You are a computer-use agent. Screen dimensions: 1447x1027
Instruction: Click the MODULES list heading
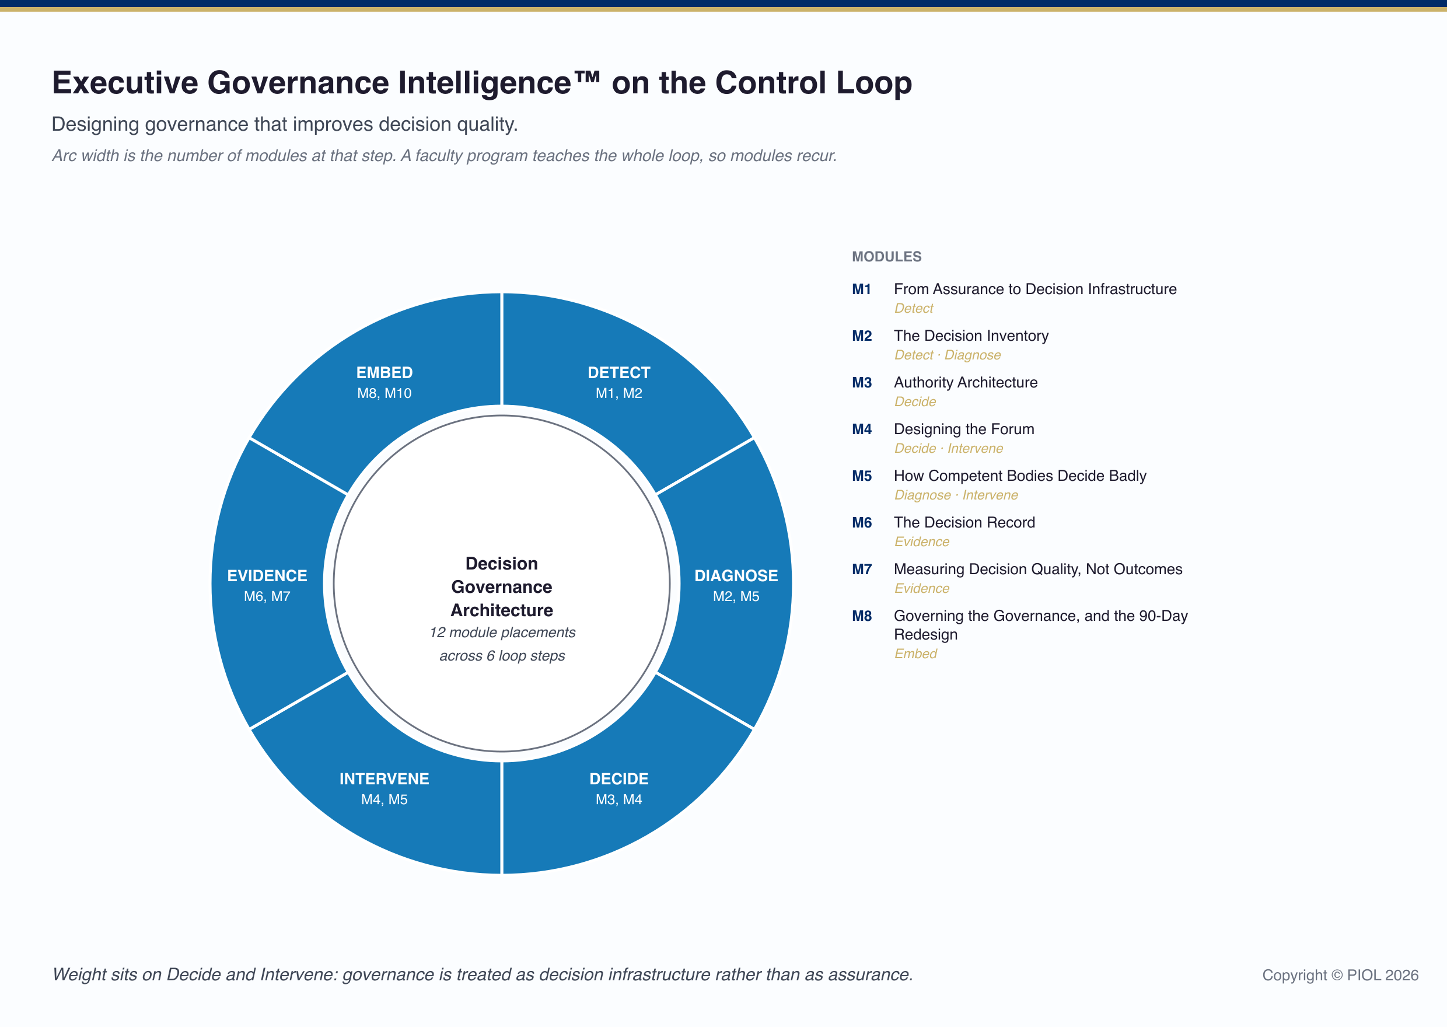pos(886,257)
